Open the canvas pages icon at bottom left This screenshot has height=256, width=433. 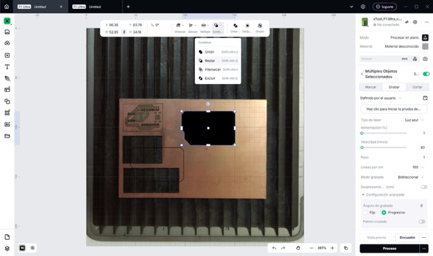tap(7, 237)
